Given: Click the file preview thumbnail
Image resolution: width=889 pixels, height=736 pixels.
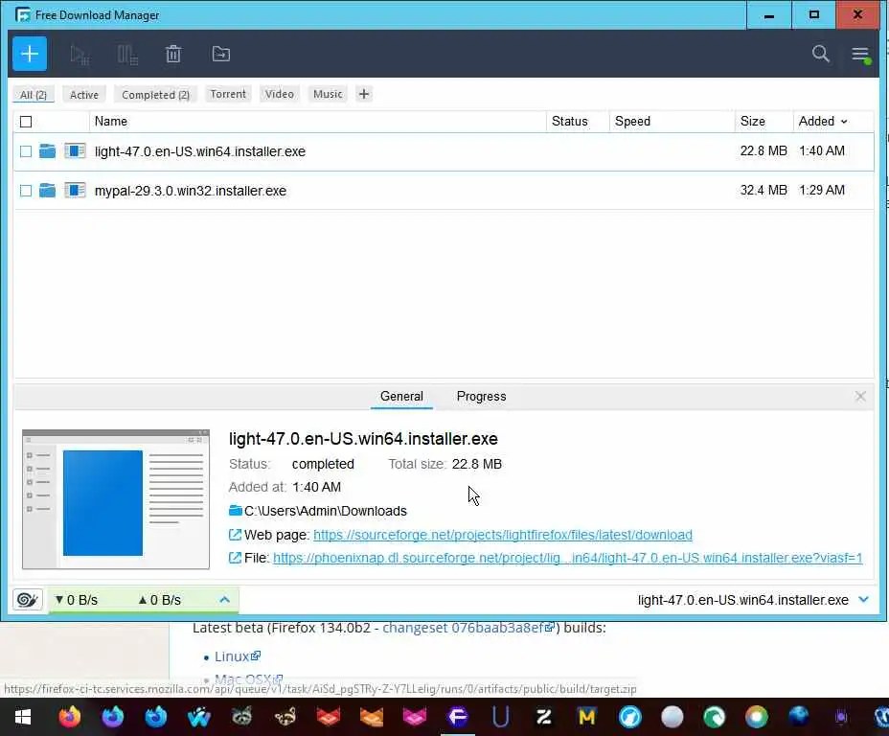Looking at the screenshot, I should click(x=116, y=499).
